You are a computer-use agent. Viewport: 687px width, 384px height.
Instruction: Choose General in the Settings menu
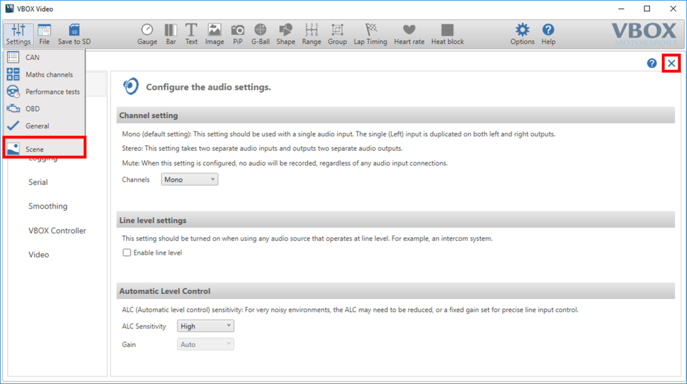pos(44,126)
